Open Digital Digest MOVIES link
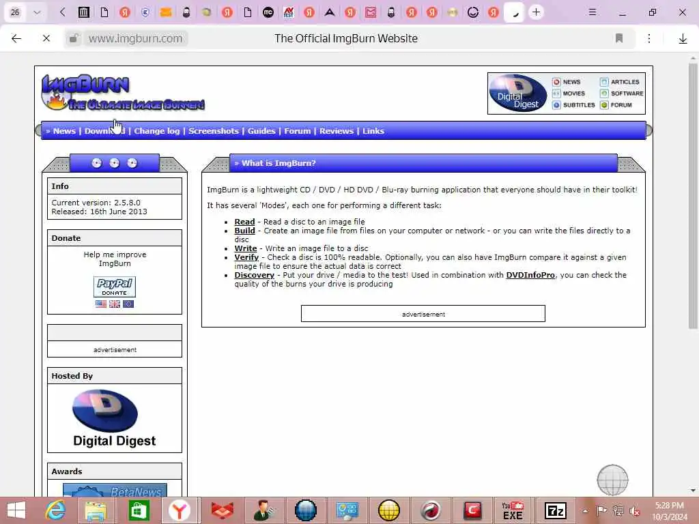Screen dimensions: 699x524 [x=569, y=93]
